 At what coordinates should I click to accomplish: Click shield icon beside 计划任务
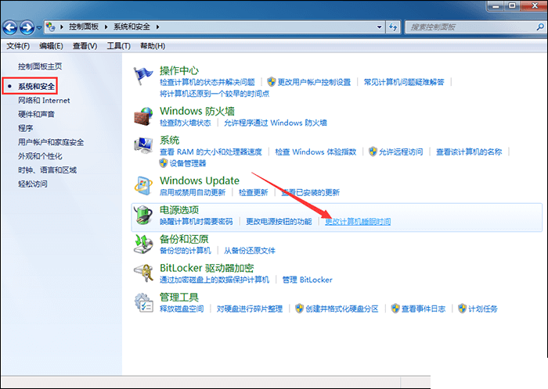click(x=462, y=309)
